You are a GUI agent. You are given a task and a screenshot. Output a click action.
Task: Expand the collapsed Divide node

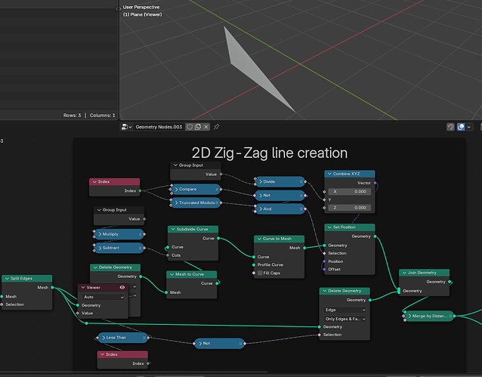(x=261, y=182)
